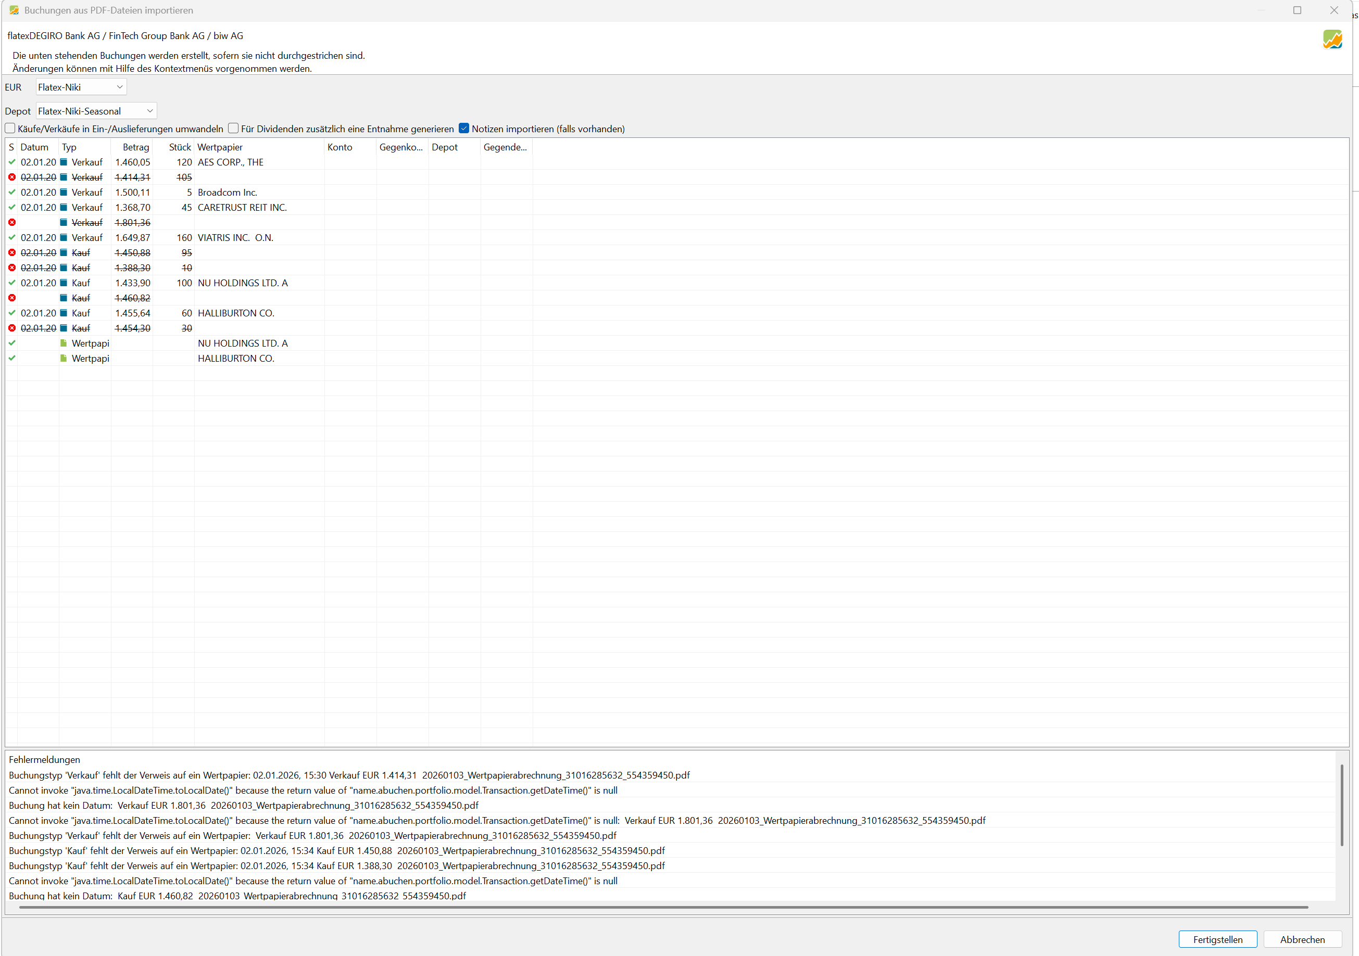Click the Fertigstellen button

coord(1217,939)
